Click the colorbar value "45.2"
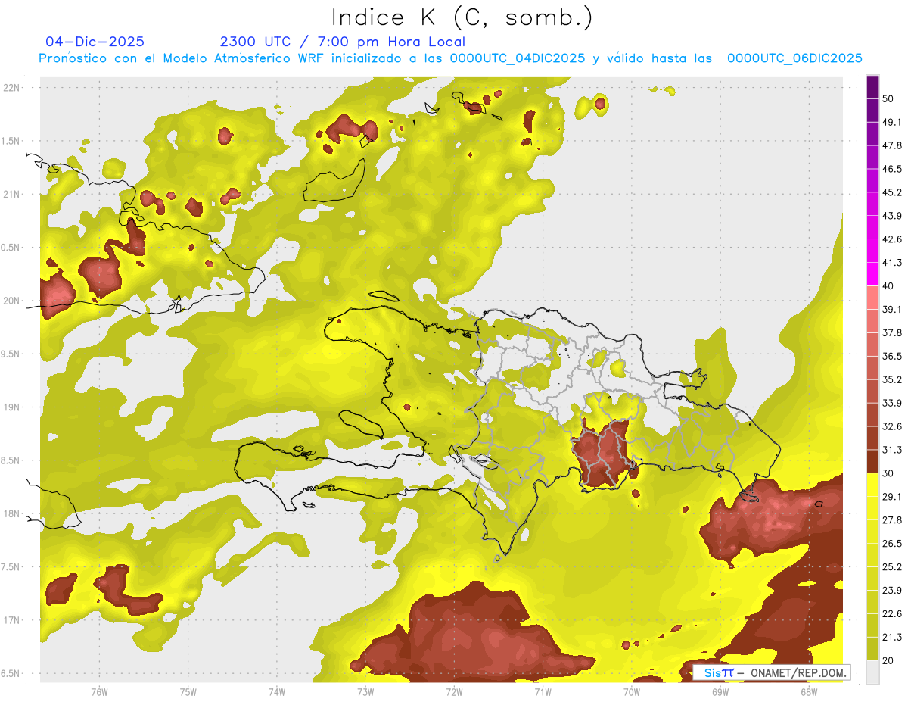This screenshot has height=702, width=908. tap(892, 193)
